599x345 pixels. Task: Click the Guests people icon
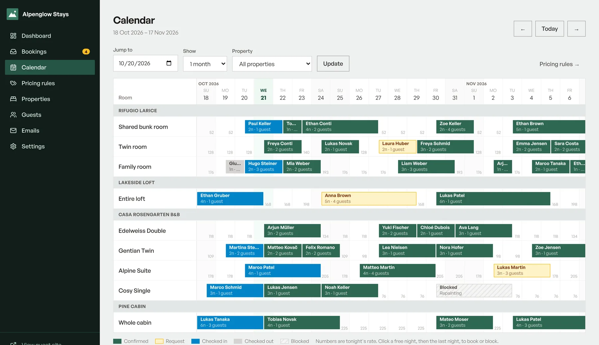point(13,115)
